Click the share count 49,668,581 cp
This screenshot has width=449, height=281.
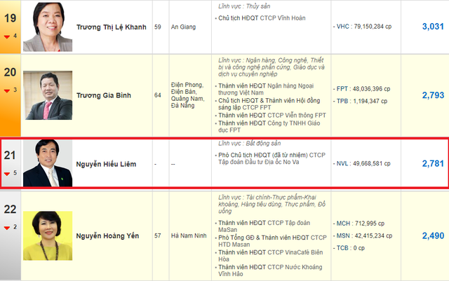(x=371, y=164)
